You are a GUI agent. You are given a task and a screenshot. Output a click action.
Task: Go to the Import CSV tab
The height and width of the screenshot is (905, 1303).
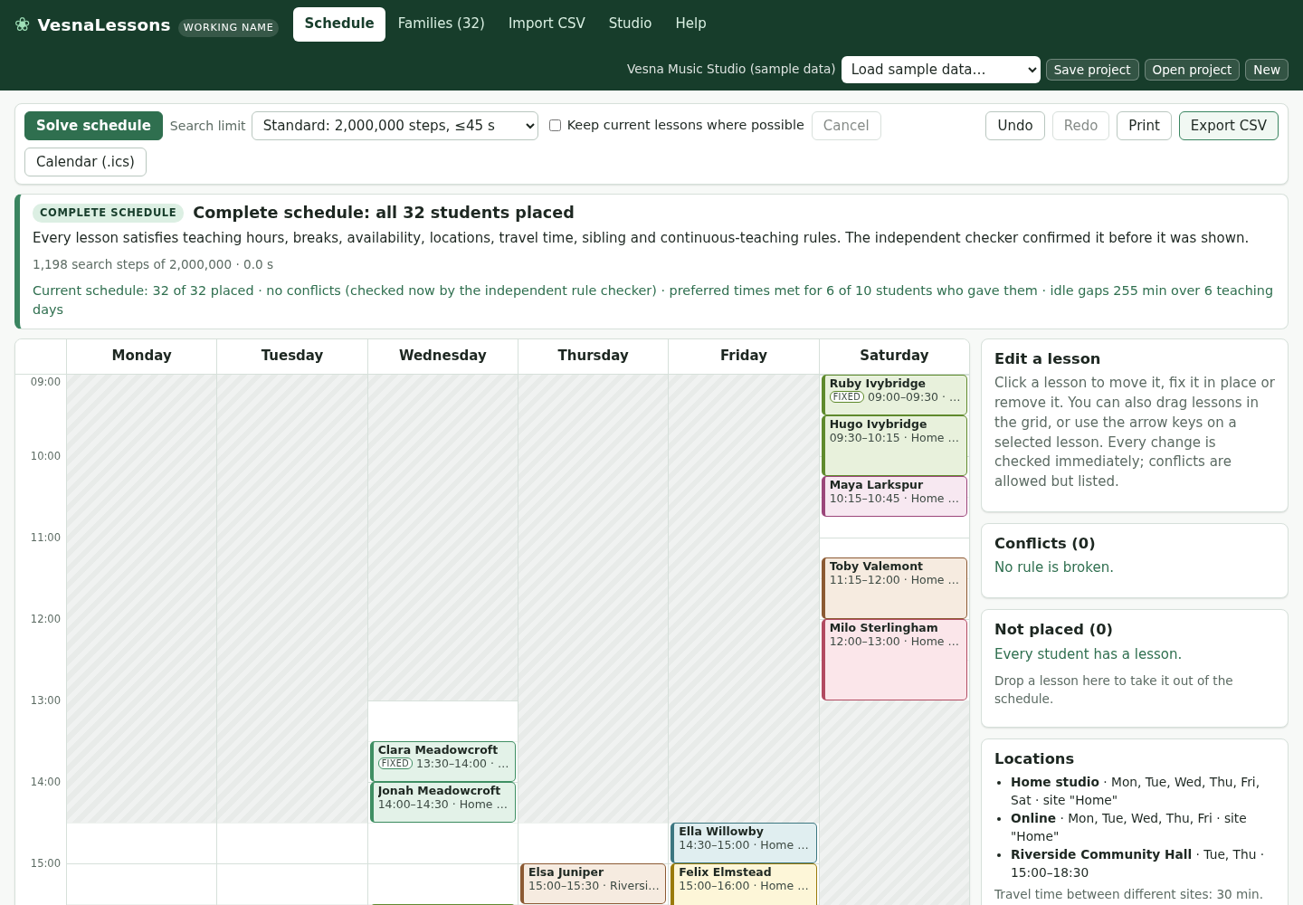tap(547, 24)
